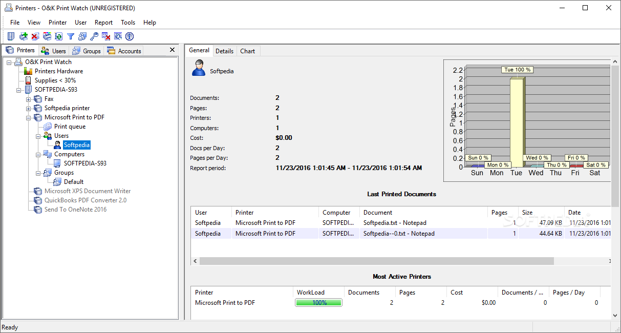Click the delete documents red X icon
621x333 pixels.
(35, 36)
